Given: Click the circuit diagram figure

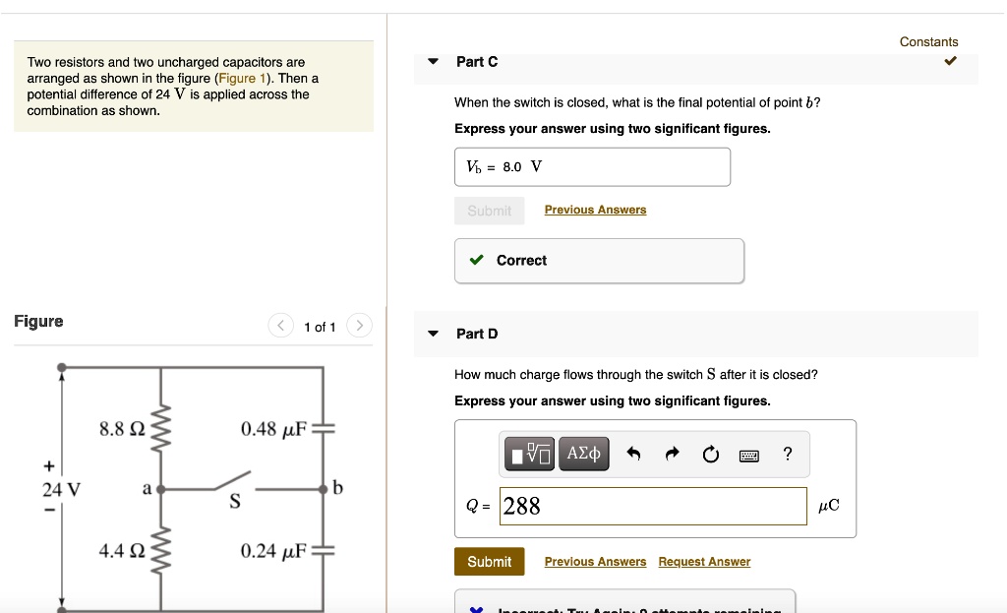Looking at the screenshot, I should pos(194,485).
